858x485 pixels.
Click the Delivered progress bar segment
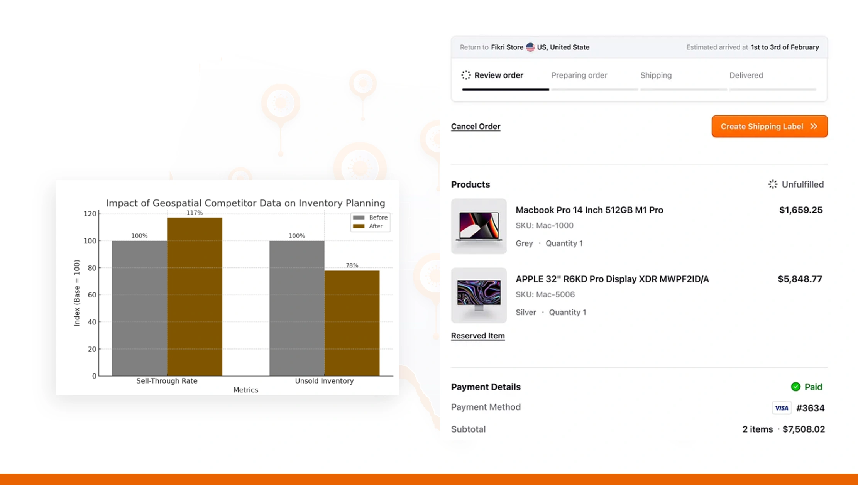(x=773, y=90)
